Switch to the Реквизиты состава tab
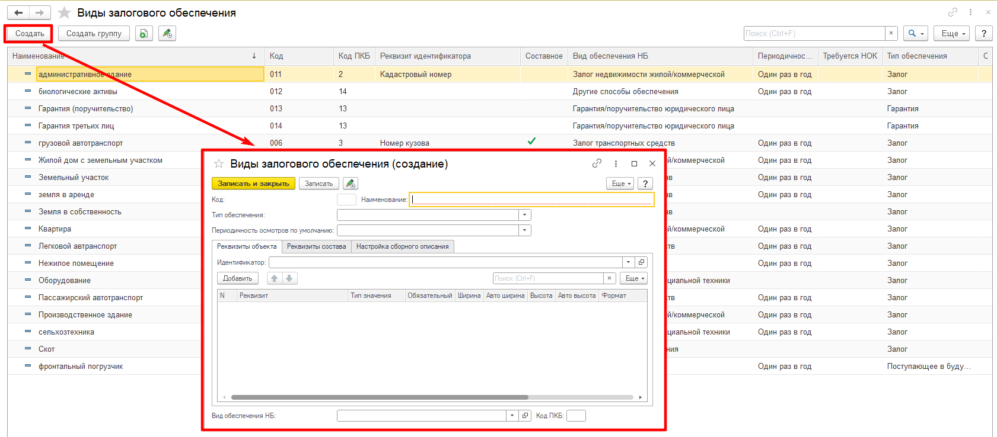Screen dimensions: 997x437 pos(317,246)
